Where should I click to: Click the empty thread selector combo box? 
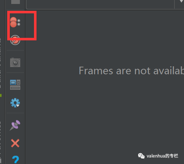(100, 4)
